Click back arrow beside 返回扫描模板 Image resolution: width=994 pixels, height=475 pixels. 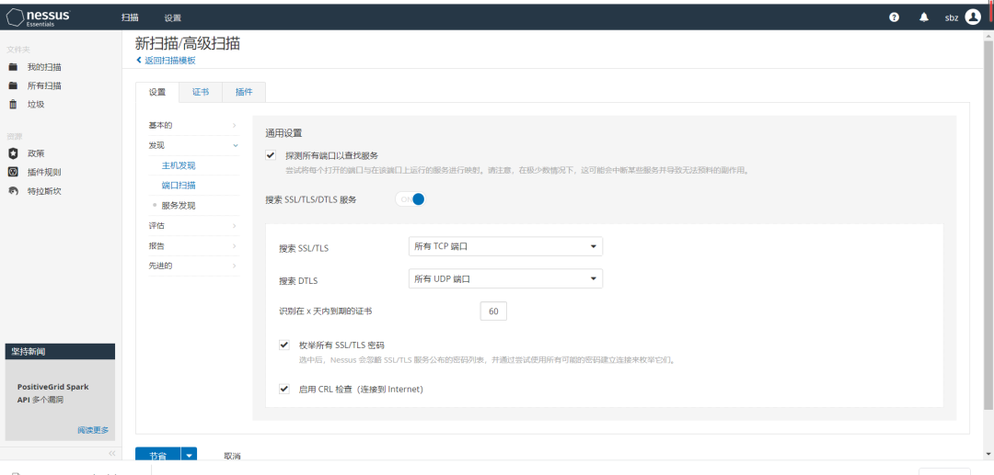point(139,60)
